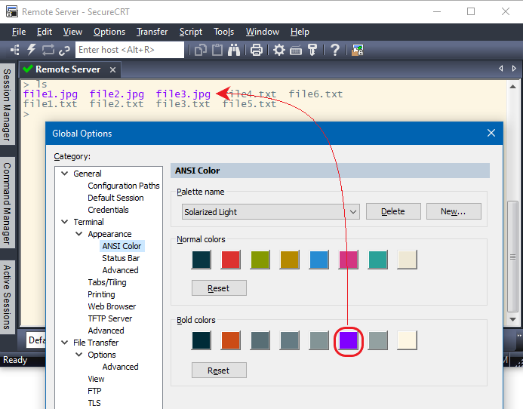Click the chain-link connect in tab icon
The width and height of the screenshot is (523, 409).
[x=64, y=51]
